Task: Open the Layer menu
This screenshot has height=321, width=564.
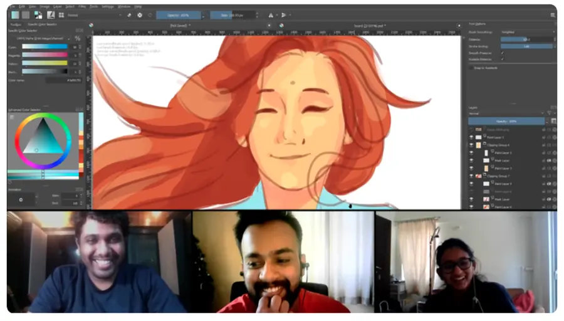Action: pos(58,6)
